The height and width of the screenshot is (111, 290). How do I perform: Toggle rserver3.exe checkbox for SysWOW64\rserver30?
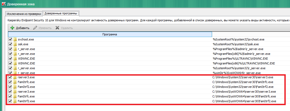click(10, 92)
